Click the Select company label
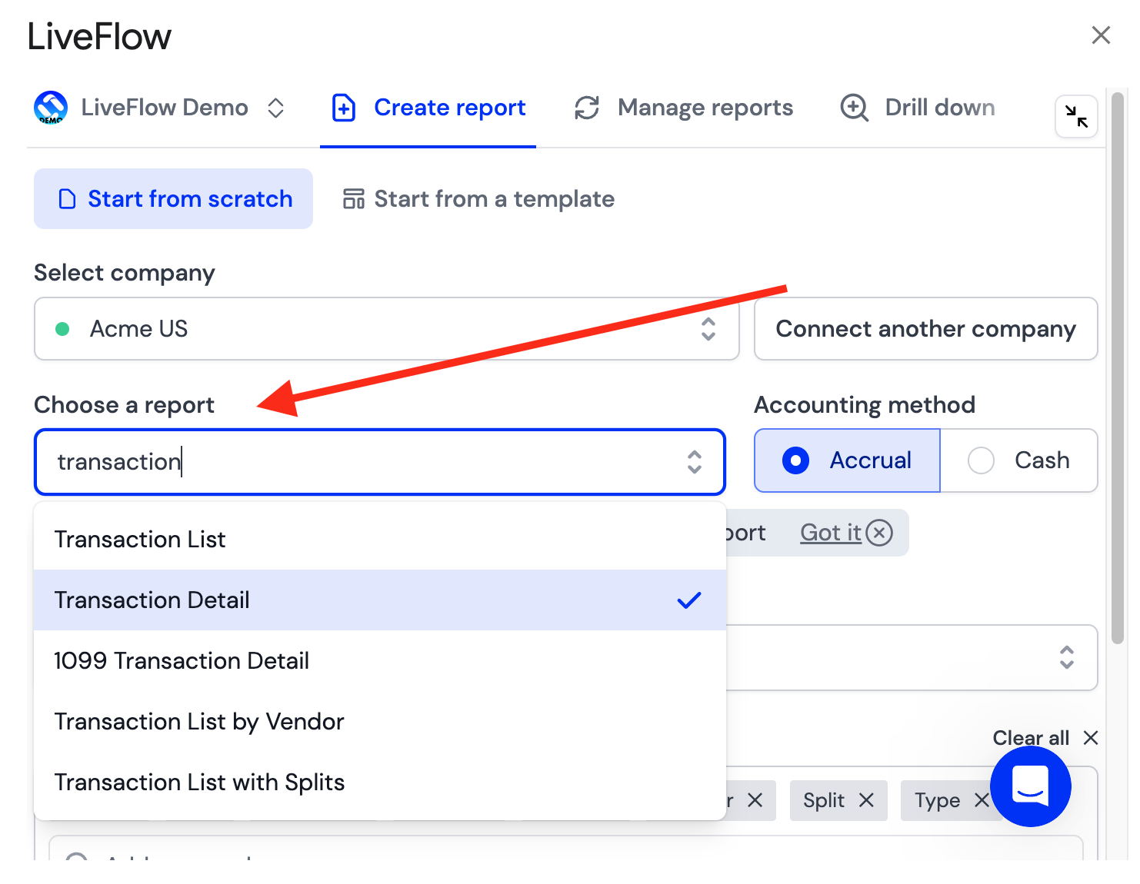The height and width of the screenshot is (884, 1140). click(x=125, y=273)
